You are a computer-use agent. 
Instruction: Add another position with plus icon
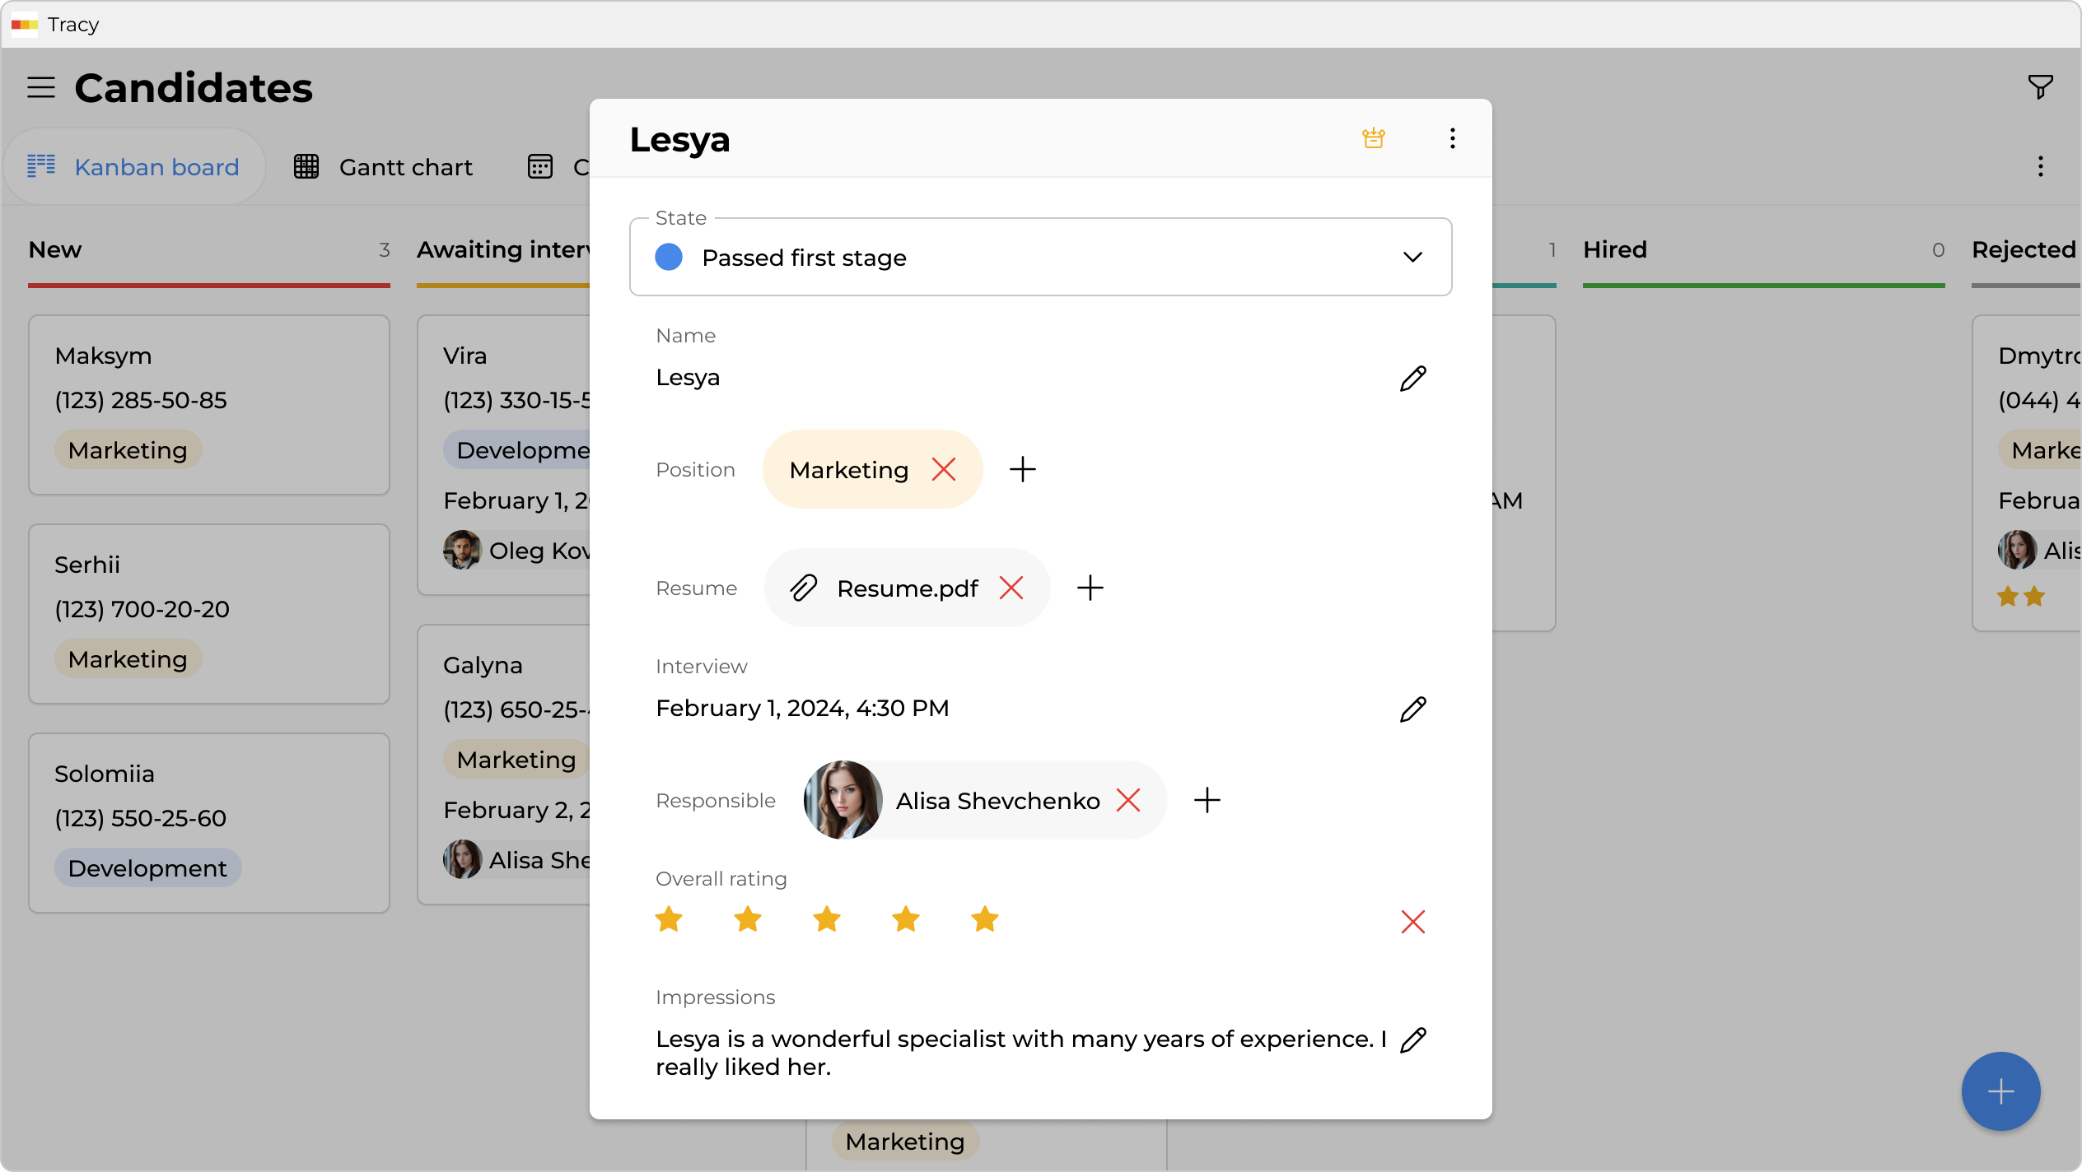point(1022,470)
